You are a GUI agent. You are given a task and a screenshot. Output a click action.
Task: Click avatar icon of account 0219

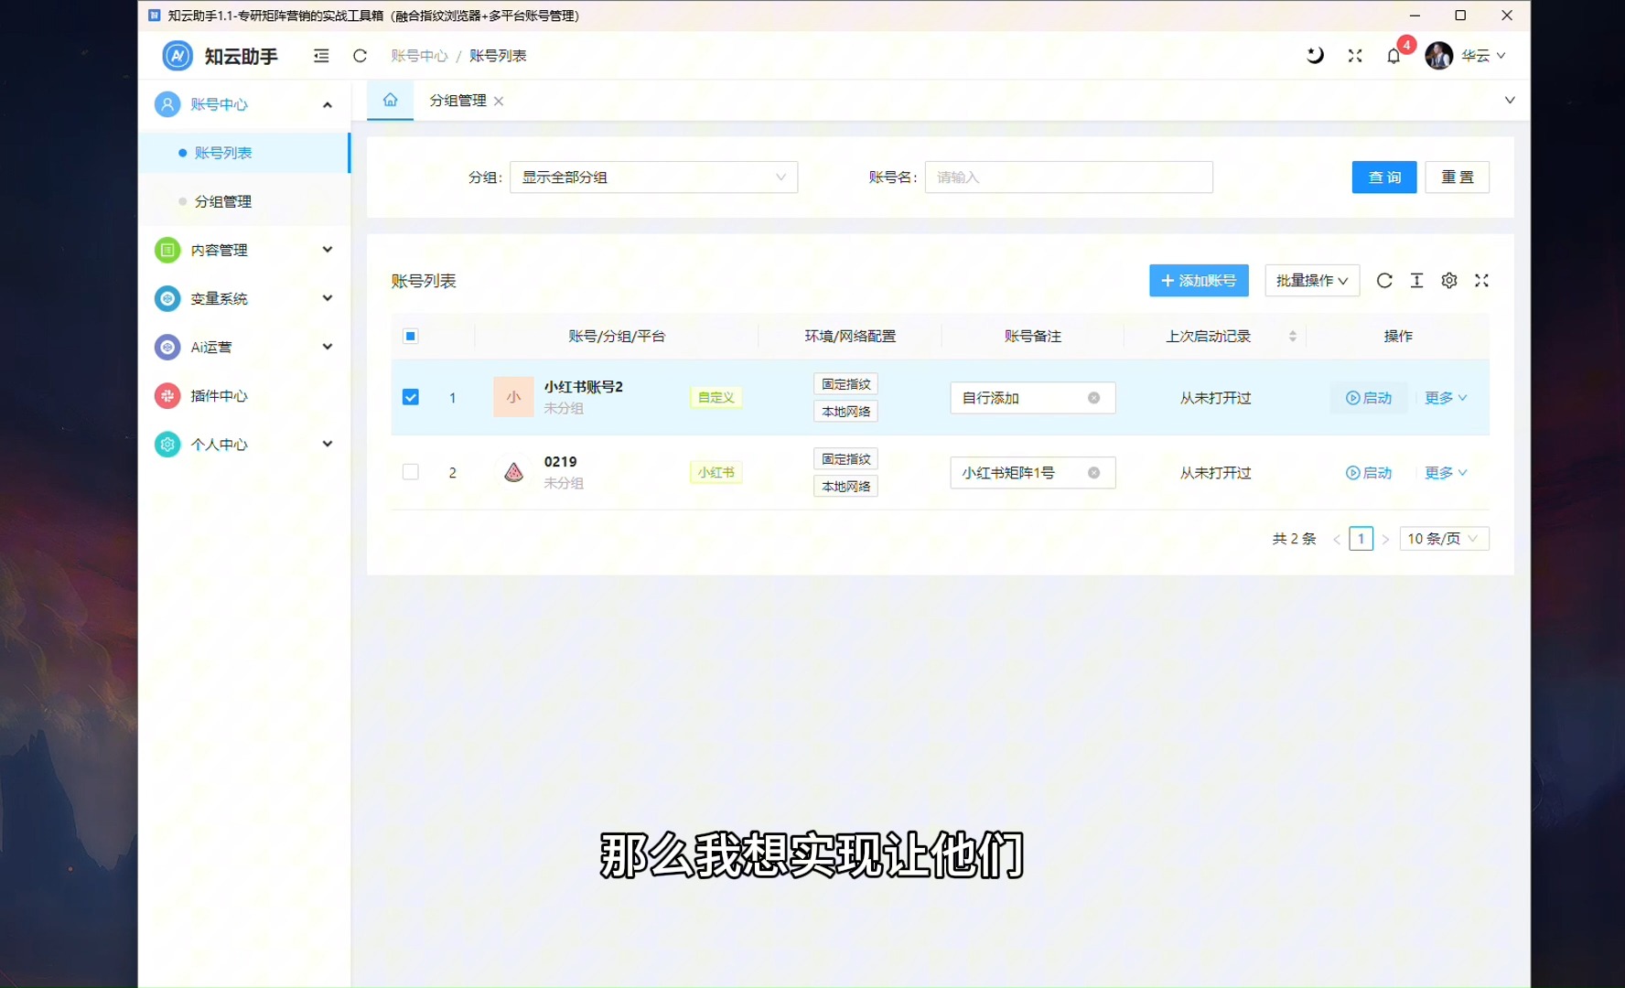pos(513,472)
